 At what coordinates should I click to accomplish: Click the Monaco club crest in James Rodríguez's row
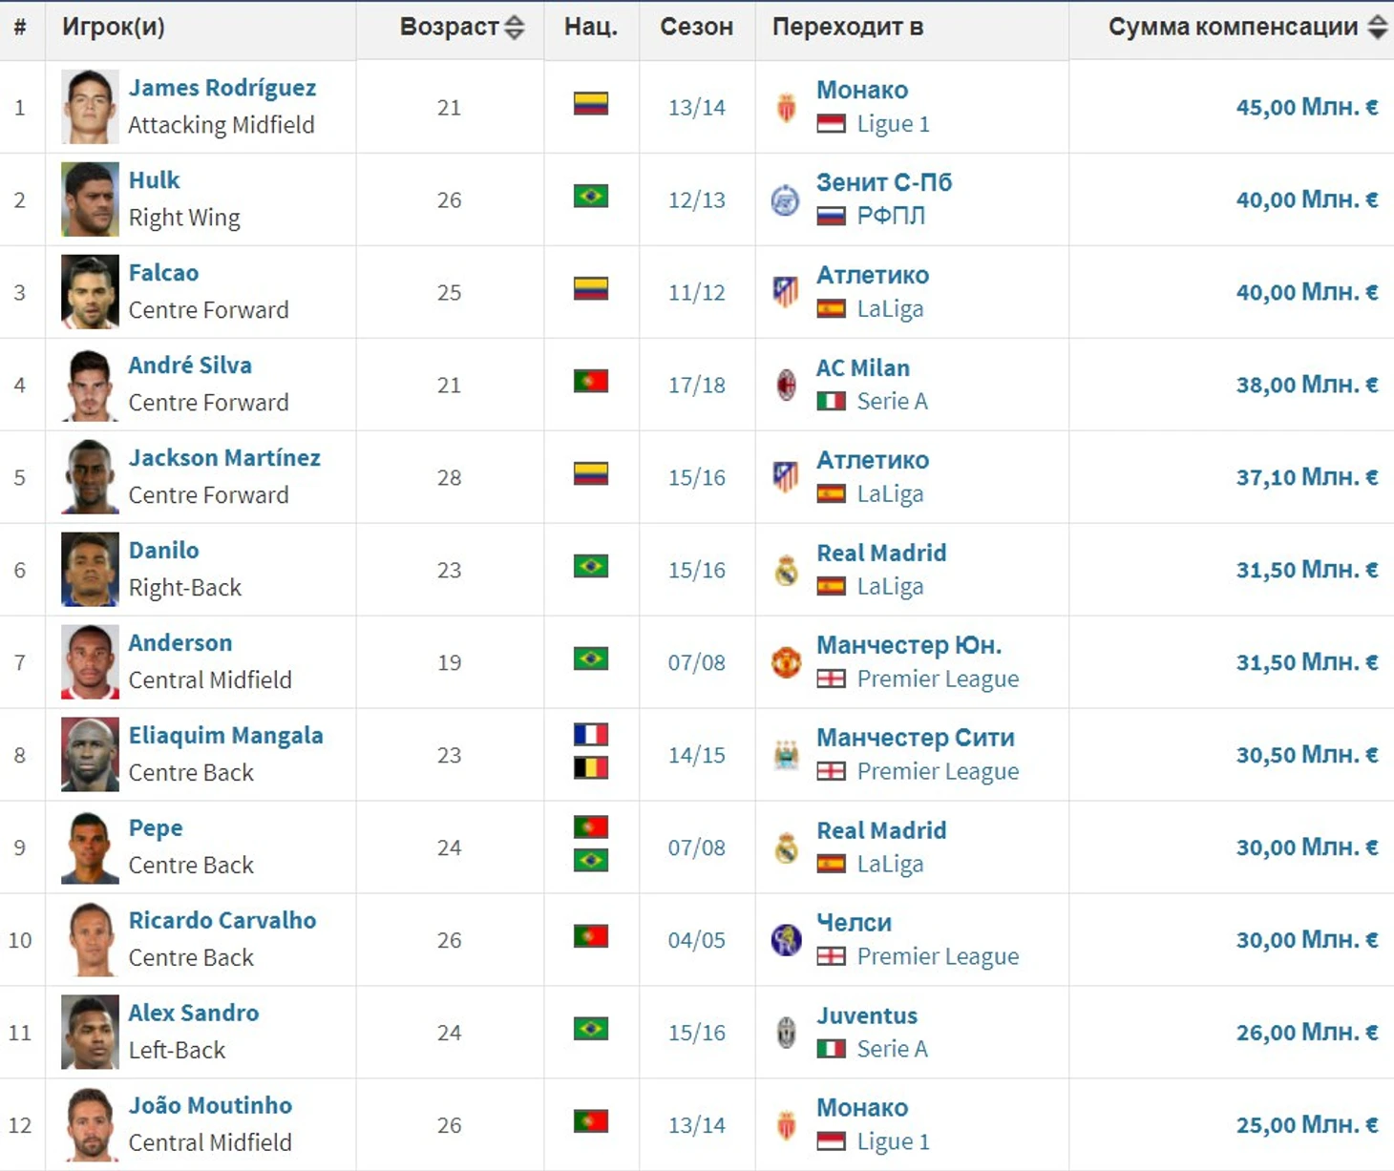point(786,108)
